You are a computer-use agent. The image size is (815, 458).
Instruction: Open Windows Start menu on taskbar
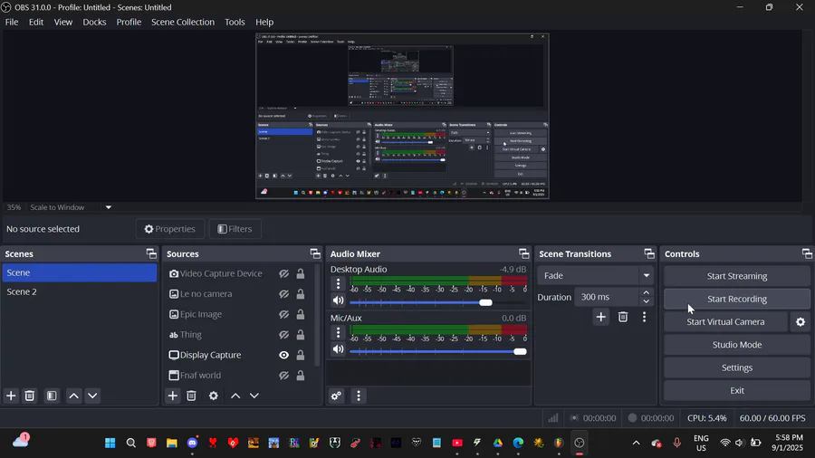pos(110,443)
